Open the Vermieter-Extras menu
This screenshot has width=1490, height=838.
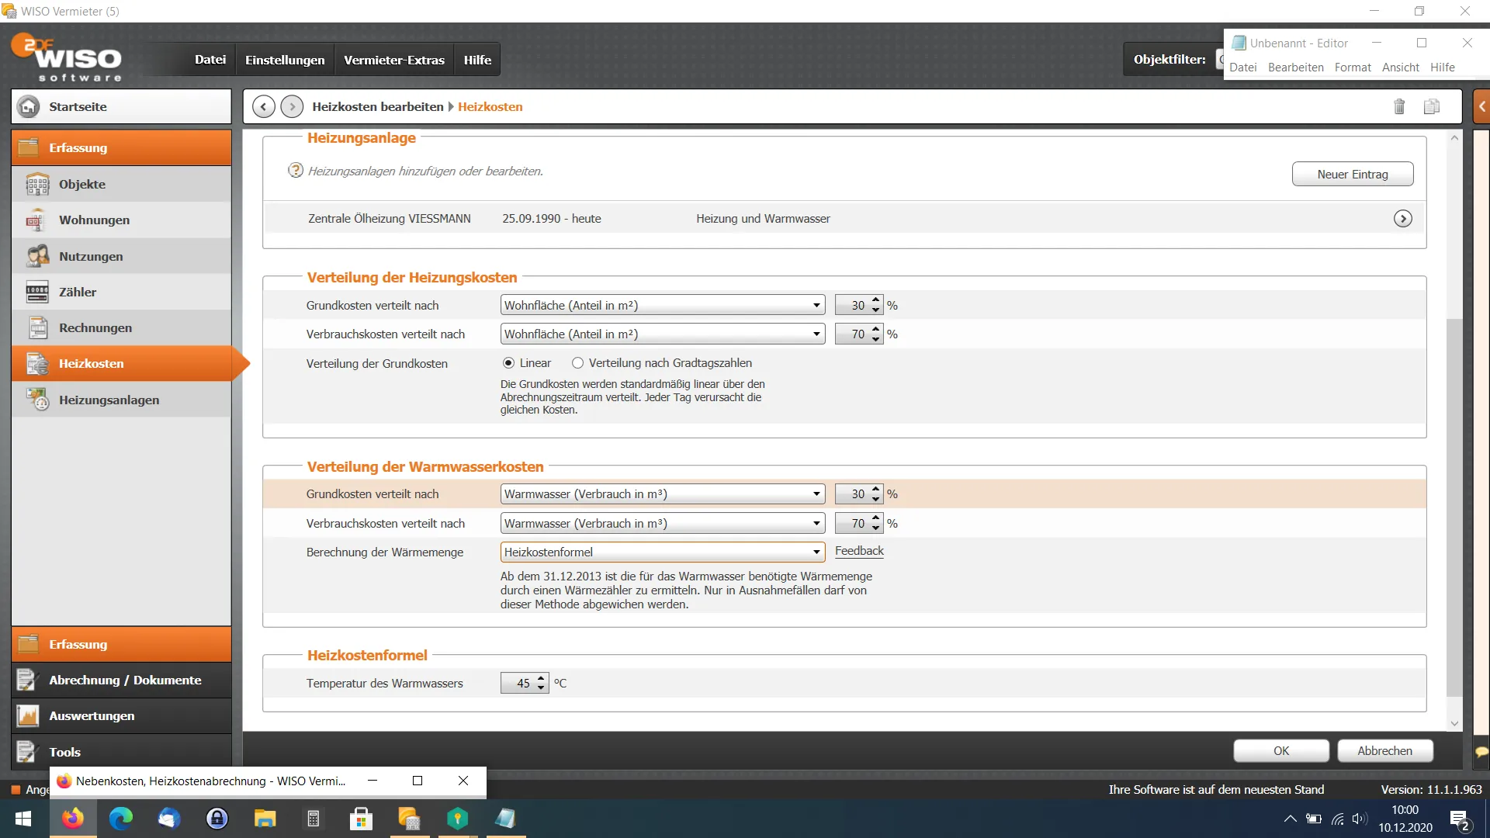393,60
